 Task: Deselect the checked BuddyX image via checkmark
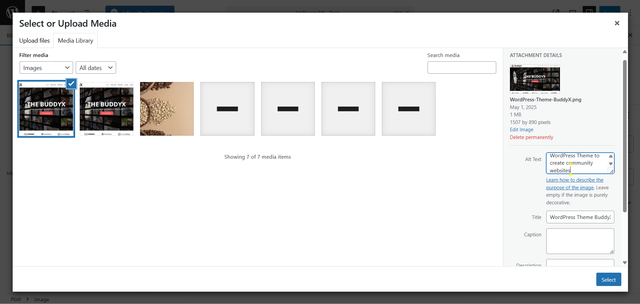point(71,84)
